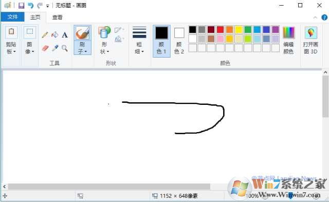The width and height of the screenshot is (329, 202).
Task: Click the Select dashed rectangle icon
Action: 30,31
